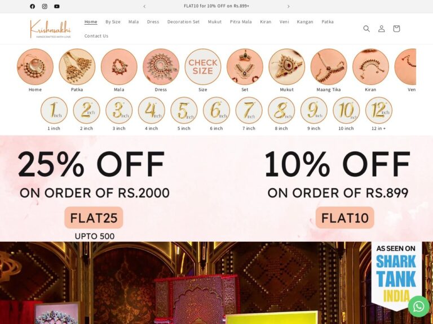
Task: Click the Krishnsakhi logo
Action: [50, 29]
